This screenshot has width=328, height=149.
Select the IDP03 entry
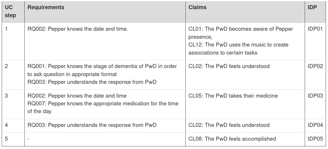[315, 96]
